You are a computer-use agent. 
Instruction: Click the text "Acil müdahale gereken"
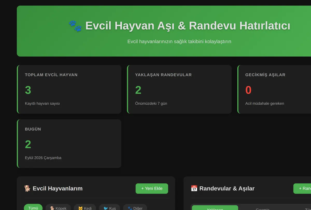click(x=265, y=103)
